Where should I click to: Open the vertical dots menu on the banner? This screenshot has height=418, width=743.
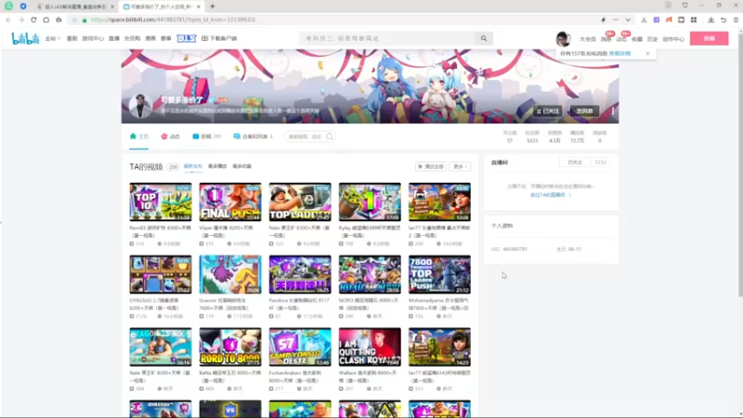pos(613,111)
